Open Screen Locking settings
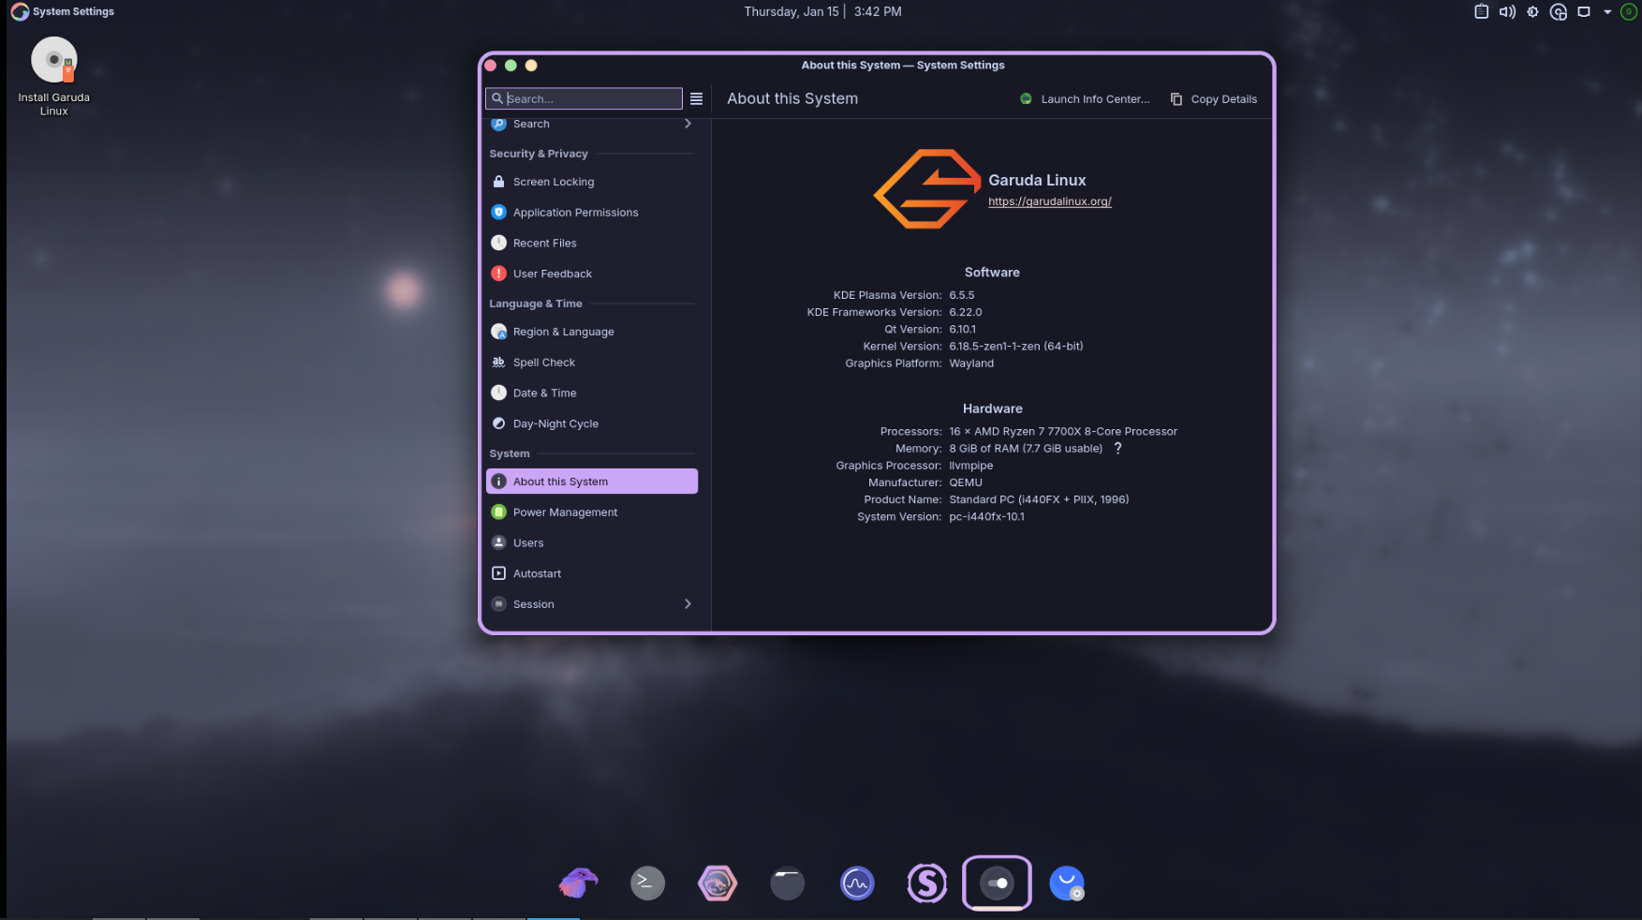The image size is (1642, 920). point(592,182)
